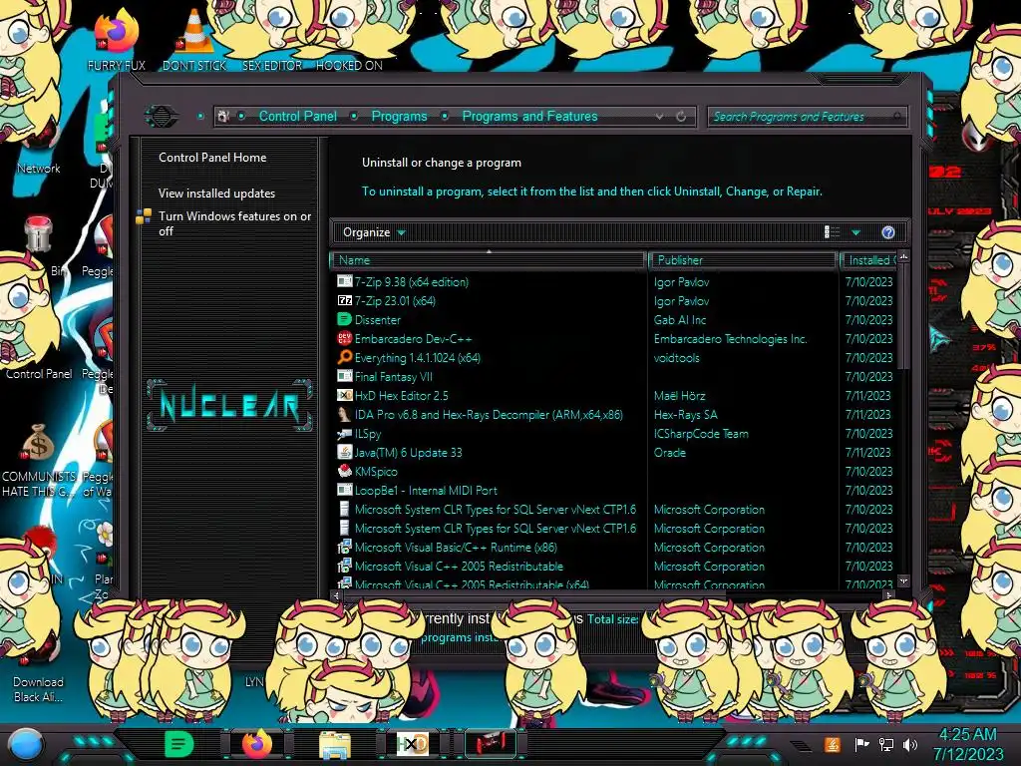Select Microsoft Visual Basic/C++ Runtime (x86) icon
The height and width of the screenshot is (766, 1021).
pyautogui.click(x=344, y=548)
